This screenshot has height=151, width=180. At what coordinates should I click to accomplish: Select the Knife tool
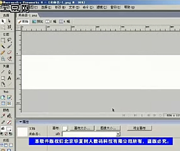(9, 84)
